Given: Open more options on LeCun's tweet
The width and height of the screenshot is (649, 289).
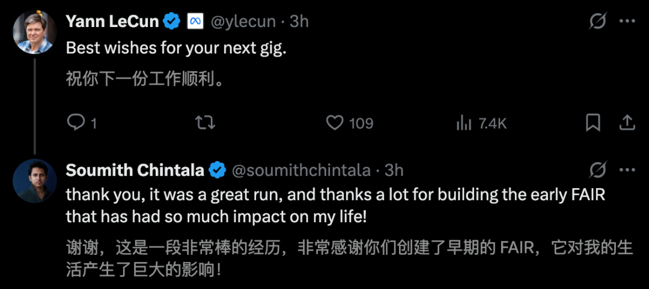Looking at the screenshot, I should click(627, 22).
